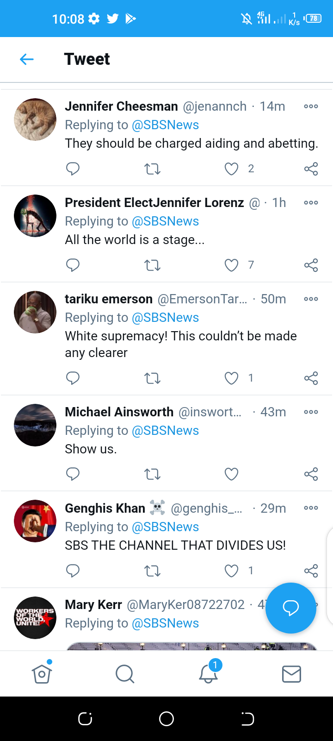Like Jennifer Cheesman's tweet

pyautogui.click(x=231, y=169)
